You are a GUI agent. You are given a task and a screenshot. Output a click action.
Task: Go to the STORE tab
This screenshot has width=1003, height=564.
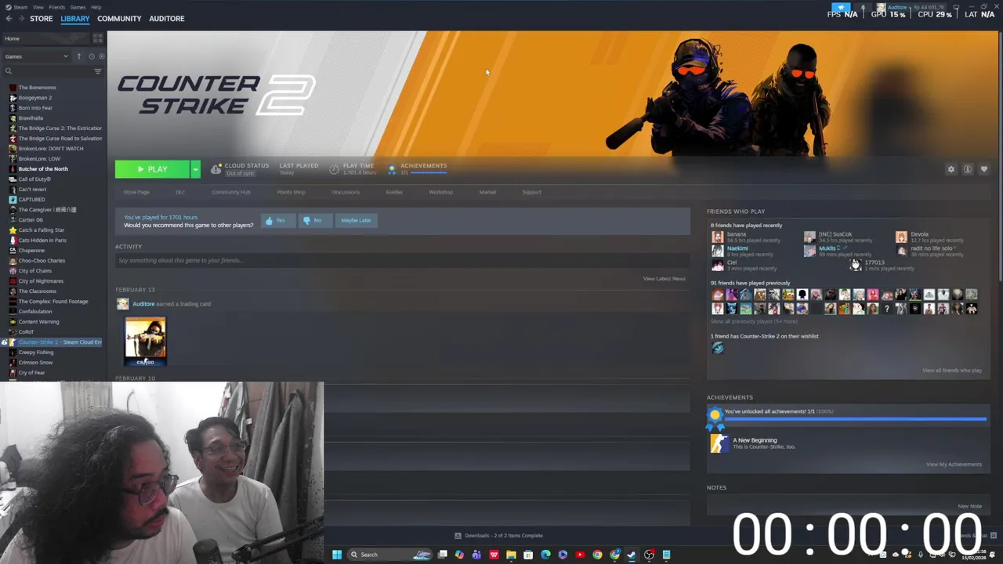pyautogui.click(x=42, y=19)
